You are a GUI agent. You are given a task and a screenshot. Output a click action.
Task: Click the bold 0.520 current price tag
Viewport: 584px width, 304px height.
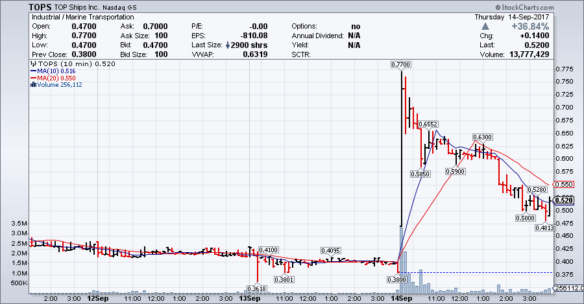(563, 200)
